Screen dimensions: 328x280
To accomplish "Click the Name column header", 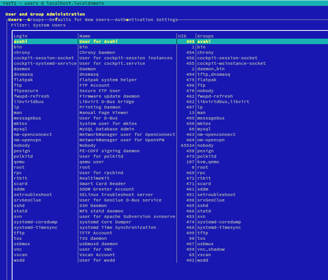I will pos(85,36).
